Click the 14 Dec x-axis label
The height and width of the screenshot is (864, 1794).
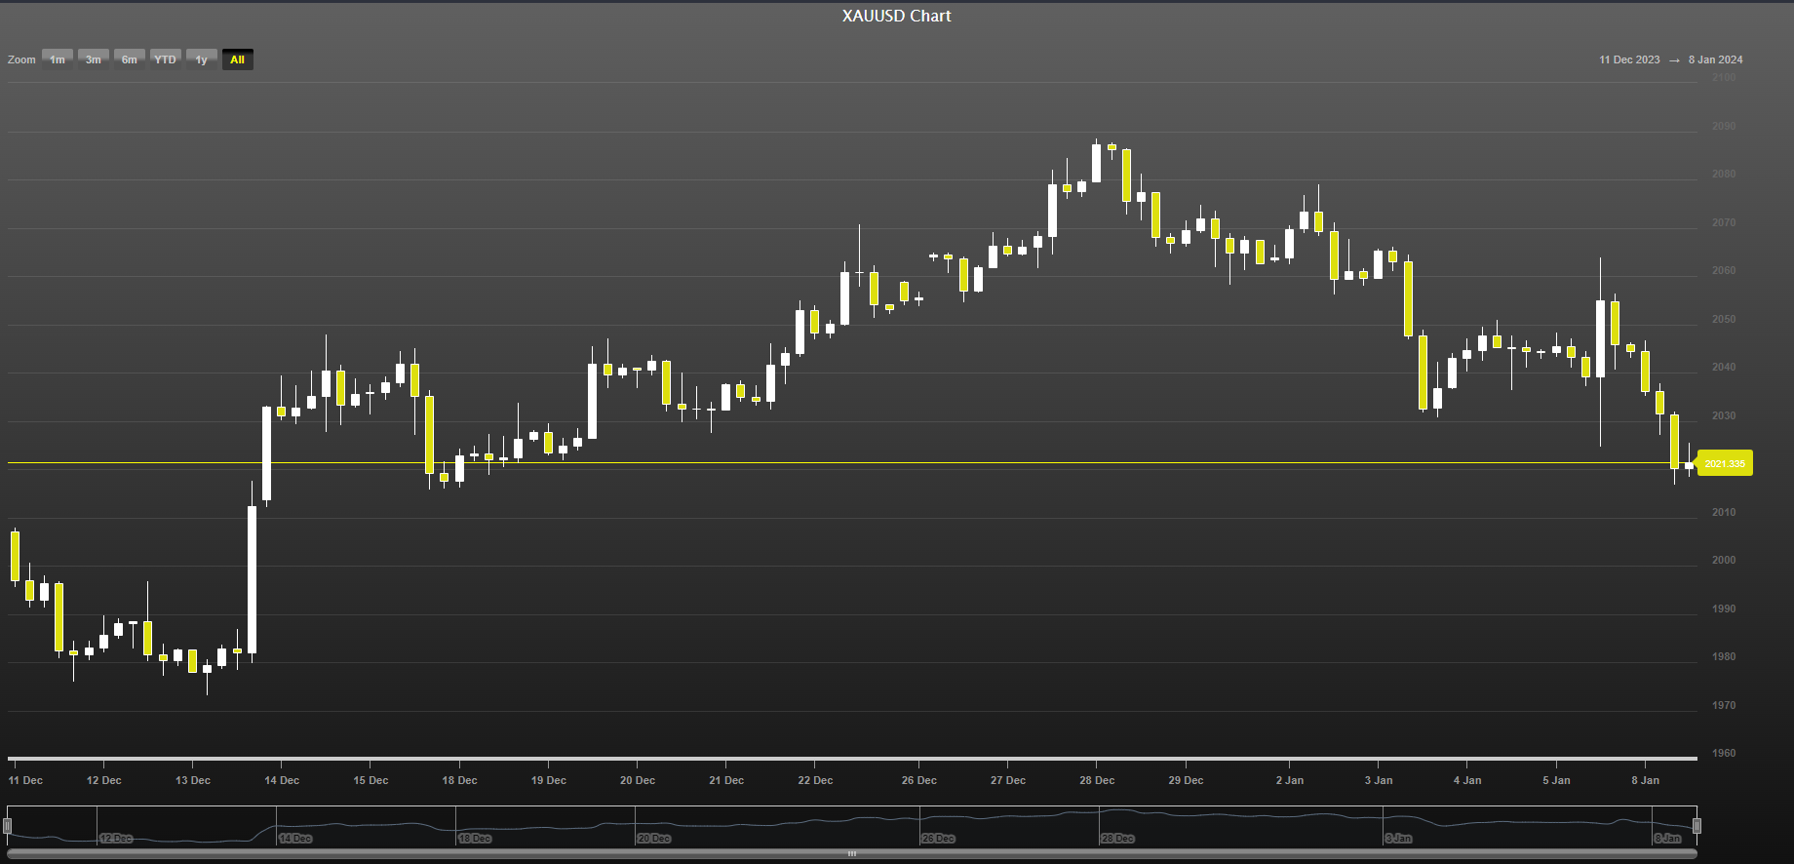pos(282,780)
